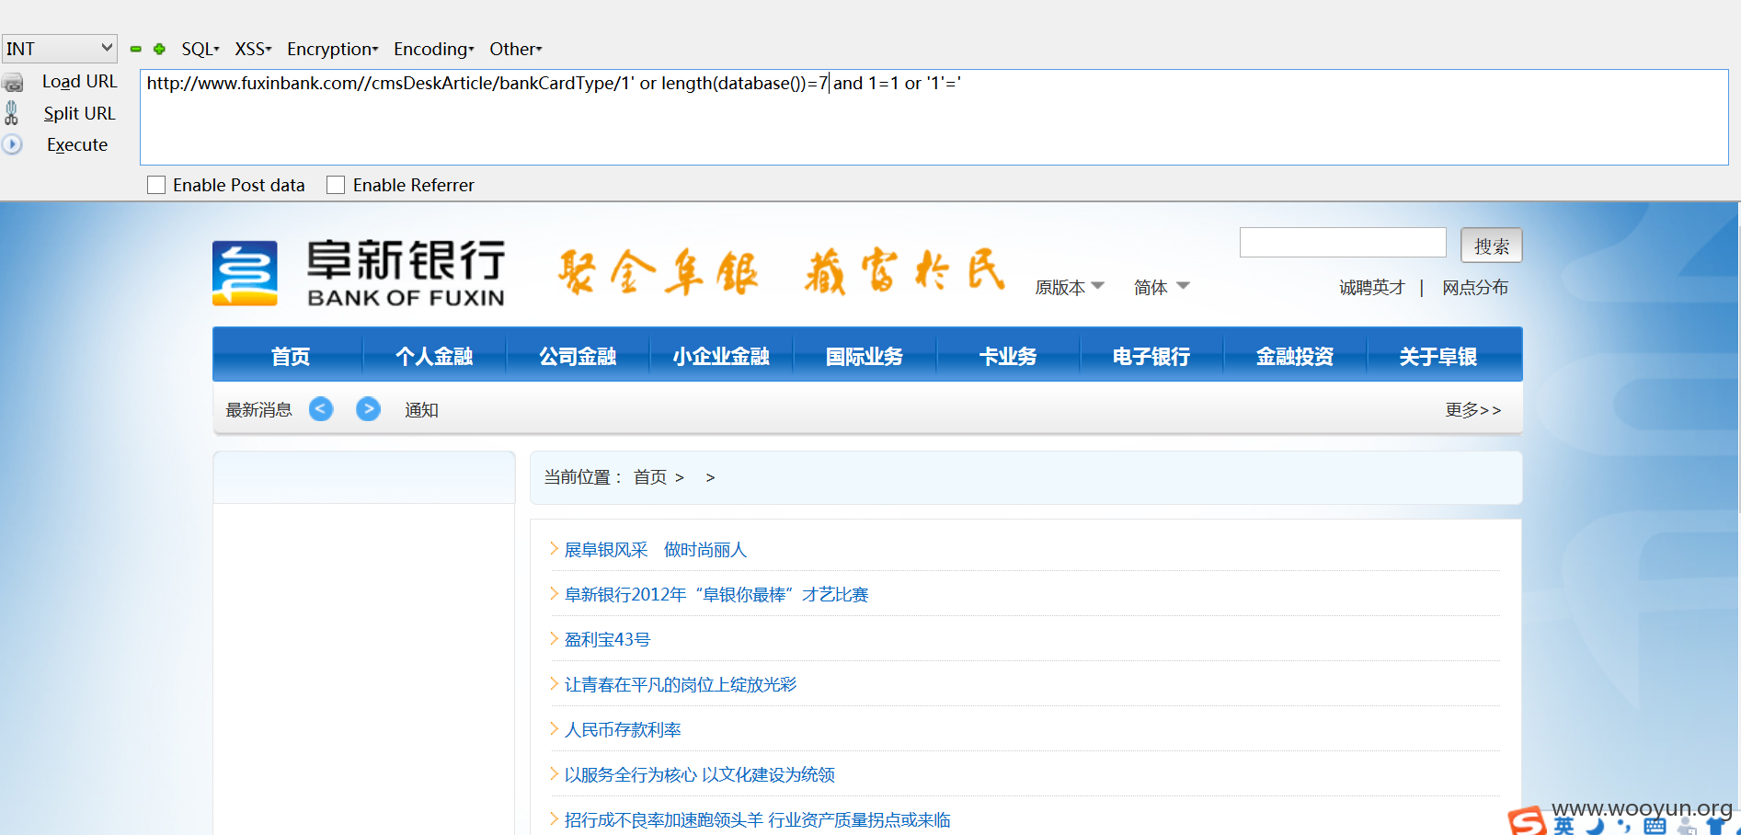Click the green plus icon

(x=159, y=49)
